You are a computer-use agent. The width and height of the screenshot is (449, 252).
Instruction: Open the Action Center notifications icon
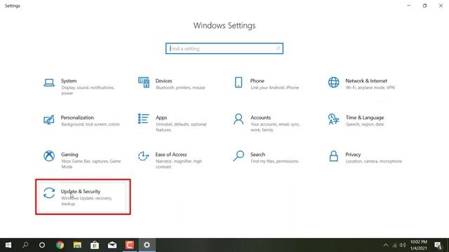(x=438, y=246)
